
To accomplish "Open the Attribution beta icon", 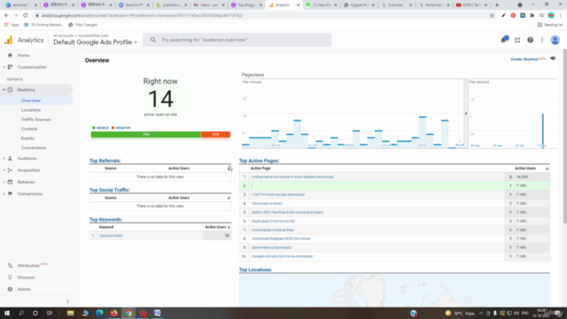I will (x=10, y=266).
